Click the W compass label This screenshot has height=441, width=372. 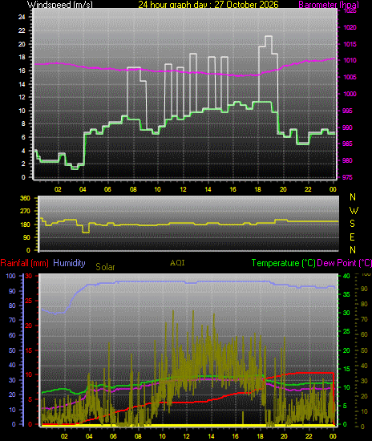[354, 210]
